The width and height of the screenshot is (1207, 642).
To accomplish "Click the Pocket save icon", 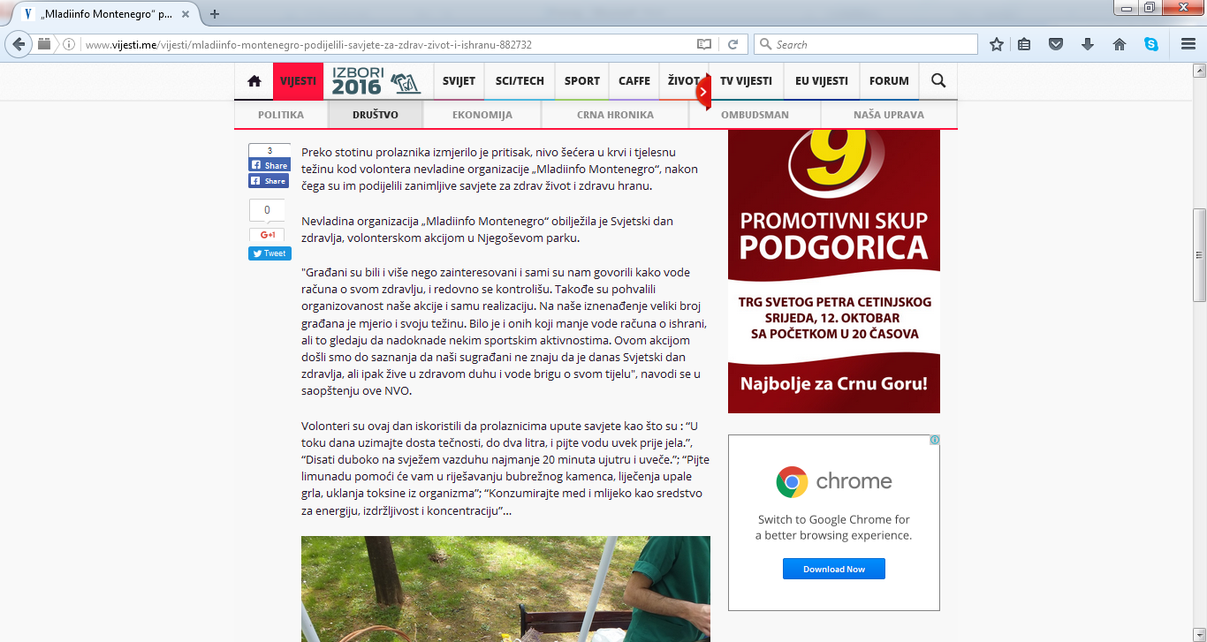I will tap(1055, 44).
